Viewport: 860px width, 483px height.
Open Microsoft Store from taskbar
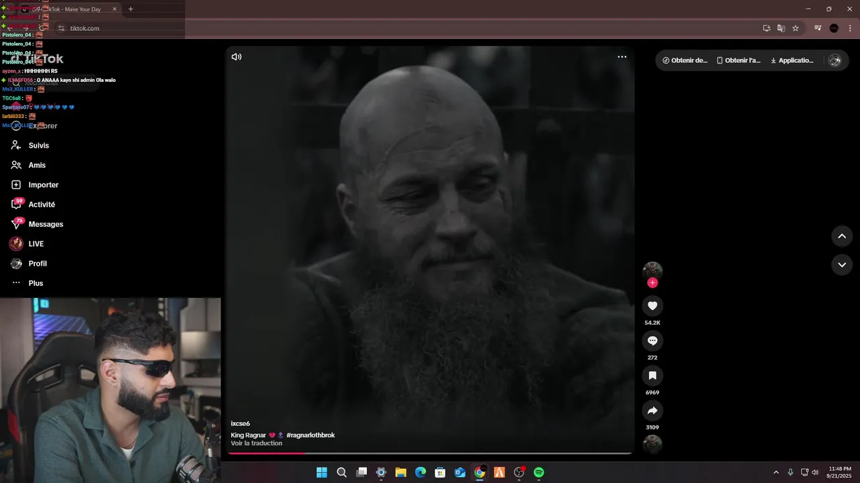tap(440, 472)
